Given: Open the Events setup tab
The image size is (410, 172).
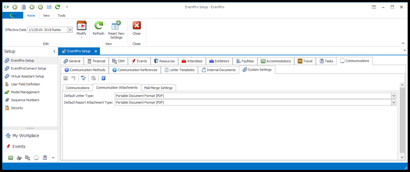Looking at the screenshot, I should tap(139, 61).
